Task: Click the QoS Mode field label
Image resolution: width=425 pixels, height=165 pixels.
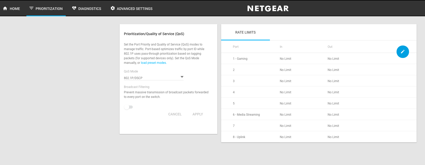Action: click(131, 71)
